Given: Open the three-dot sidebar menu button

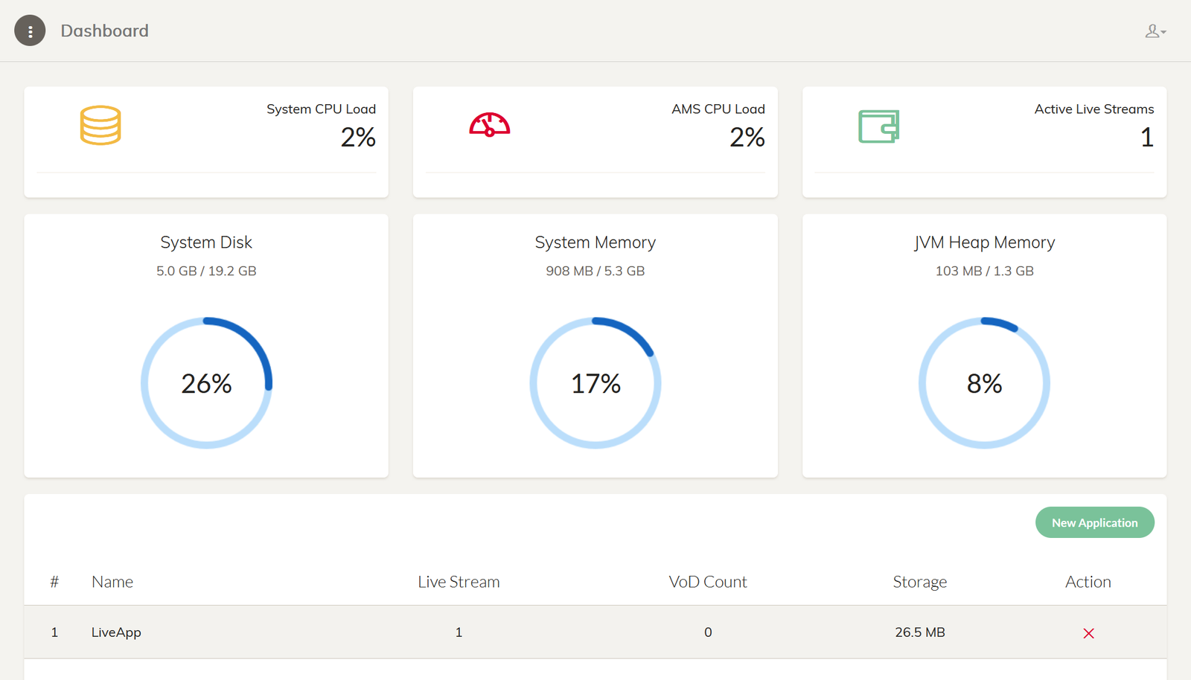Looking at the screenshot, I should pyautogui.click(x=30, y=31).
